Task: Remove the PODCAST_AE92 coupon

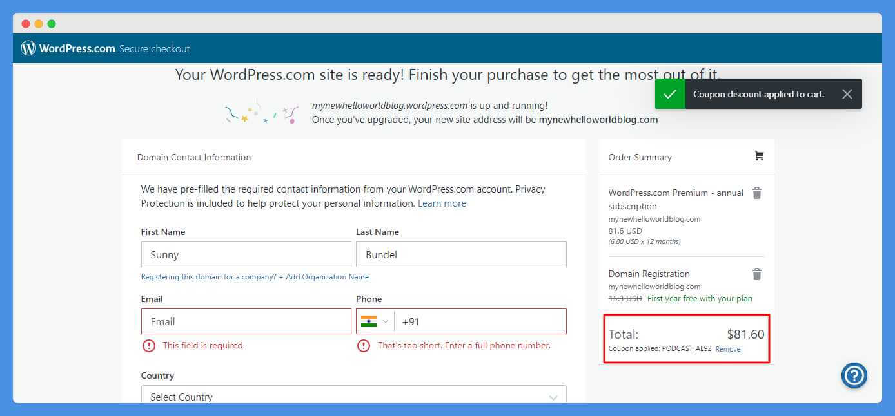Action: (x=727, y=348)
